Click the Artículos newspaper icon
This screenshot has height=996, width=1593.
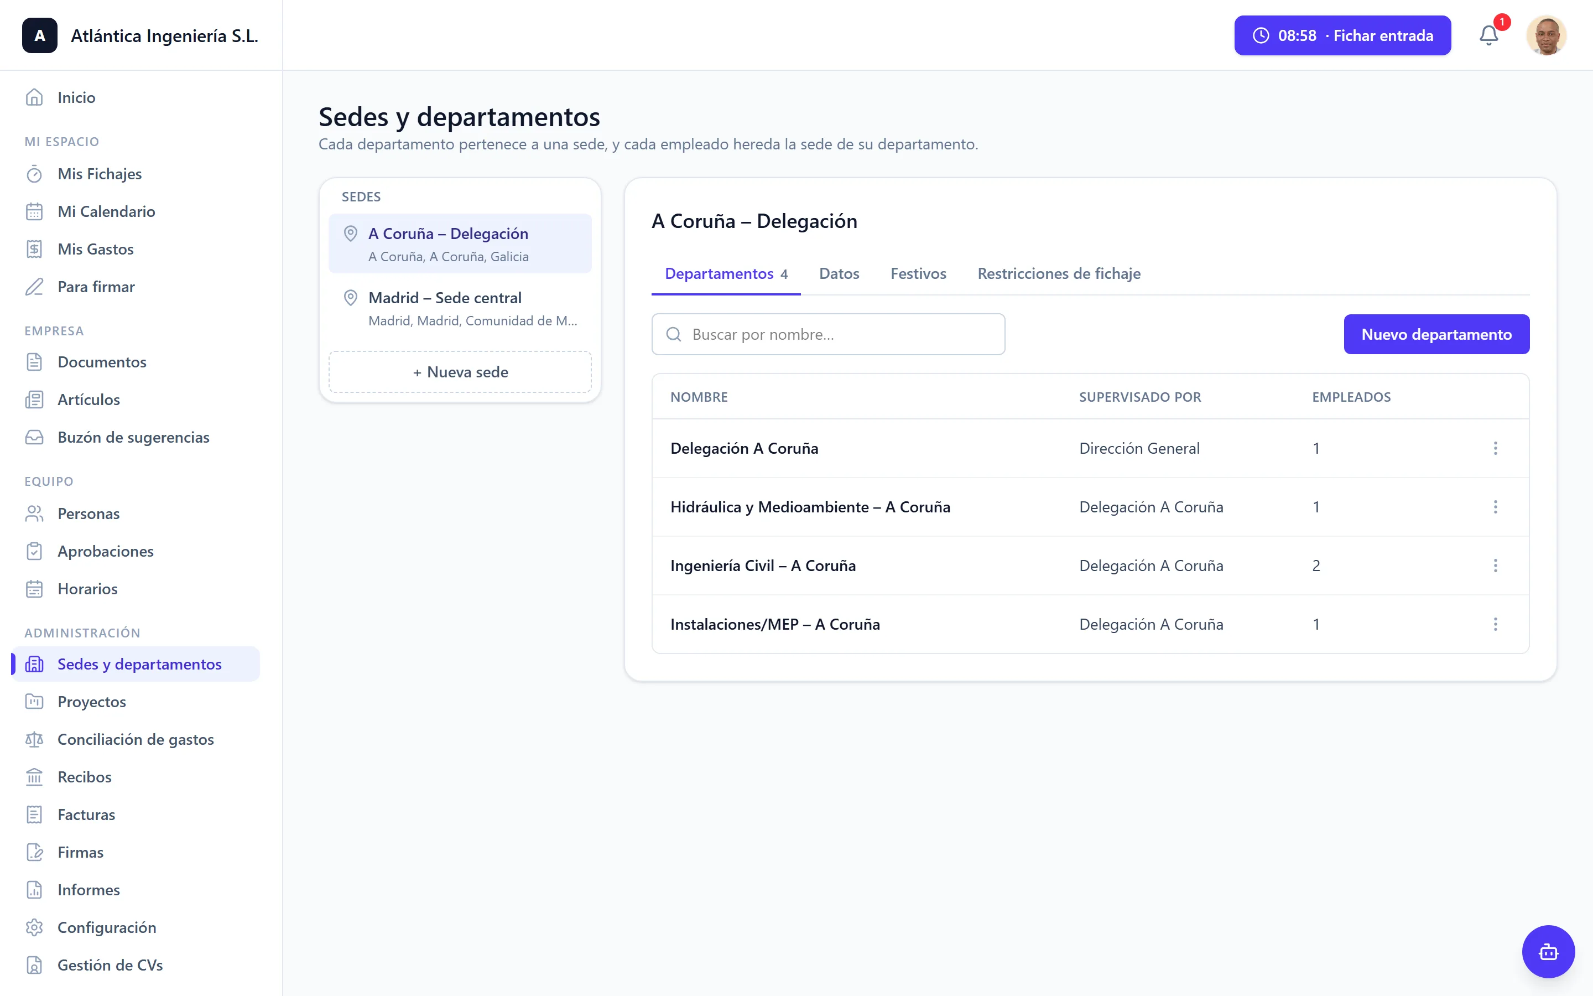click(x=34, y=399)
